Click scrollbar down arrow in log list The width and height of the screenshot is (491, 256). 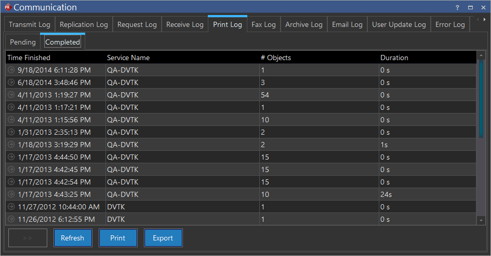(481, 220)
